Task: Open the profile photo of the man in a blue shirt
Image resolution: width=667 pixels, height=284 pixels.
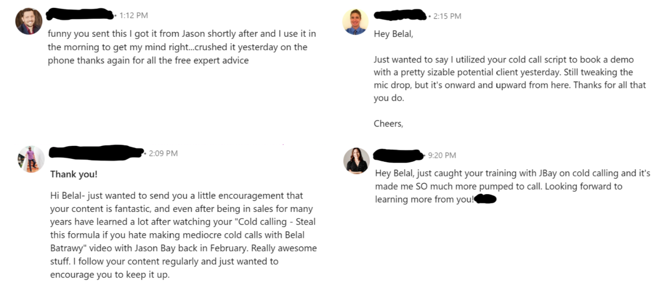Action: click(x=355, y=22)
